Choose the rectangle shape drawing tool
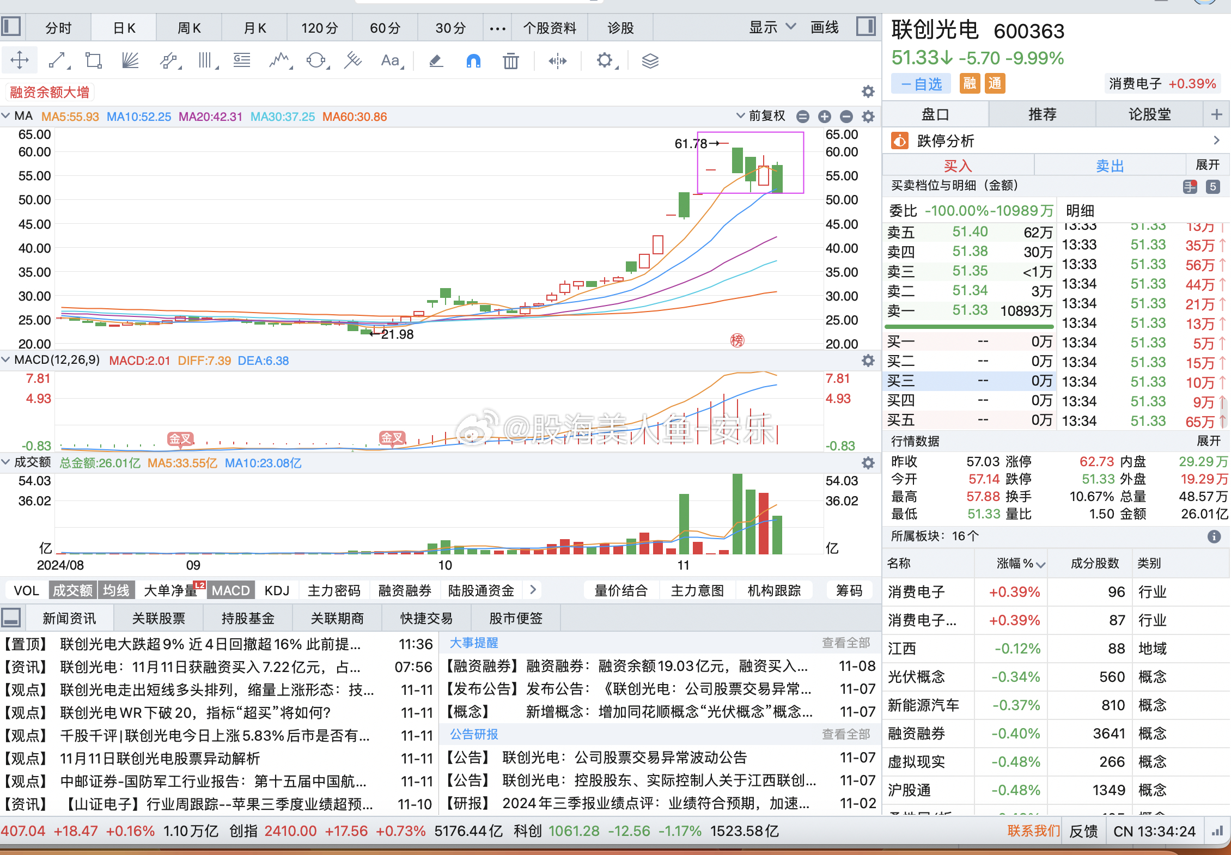Image resolution: width=1231 pixels, height=855 pixels. pyautogui.click(x=94, y=60)
